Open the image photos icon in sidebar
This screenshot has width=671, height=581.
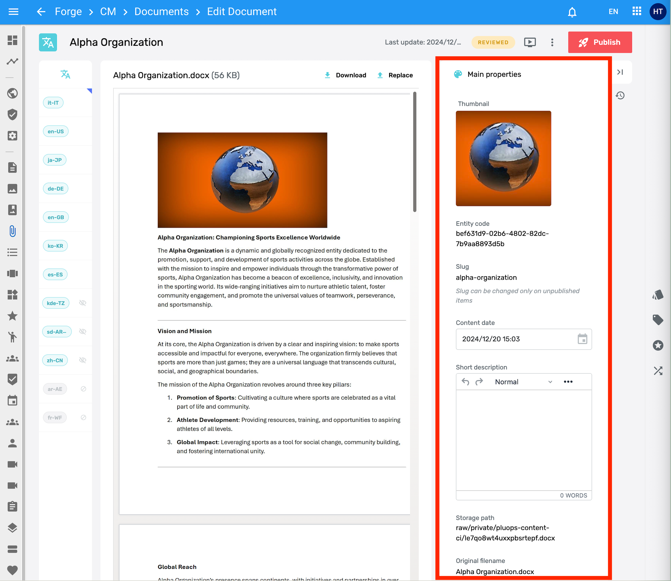pyautogui.click(x=12, y=189)
